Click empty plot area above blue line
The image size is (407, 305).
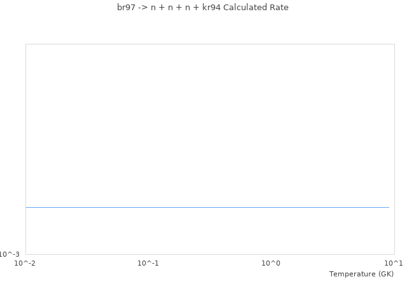point(210,121)
